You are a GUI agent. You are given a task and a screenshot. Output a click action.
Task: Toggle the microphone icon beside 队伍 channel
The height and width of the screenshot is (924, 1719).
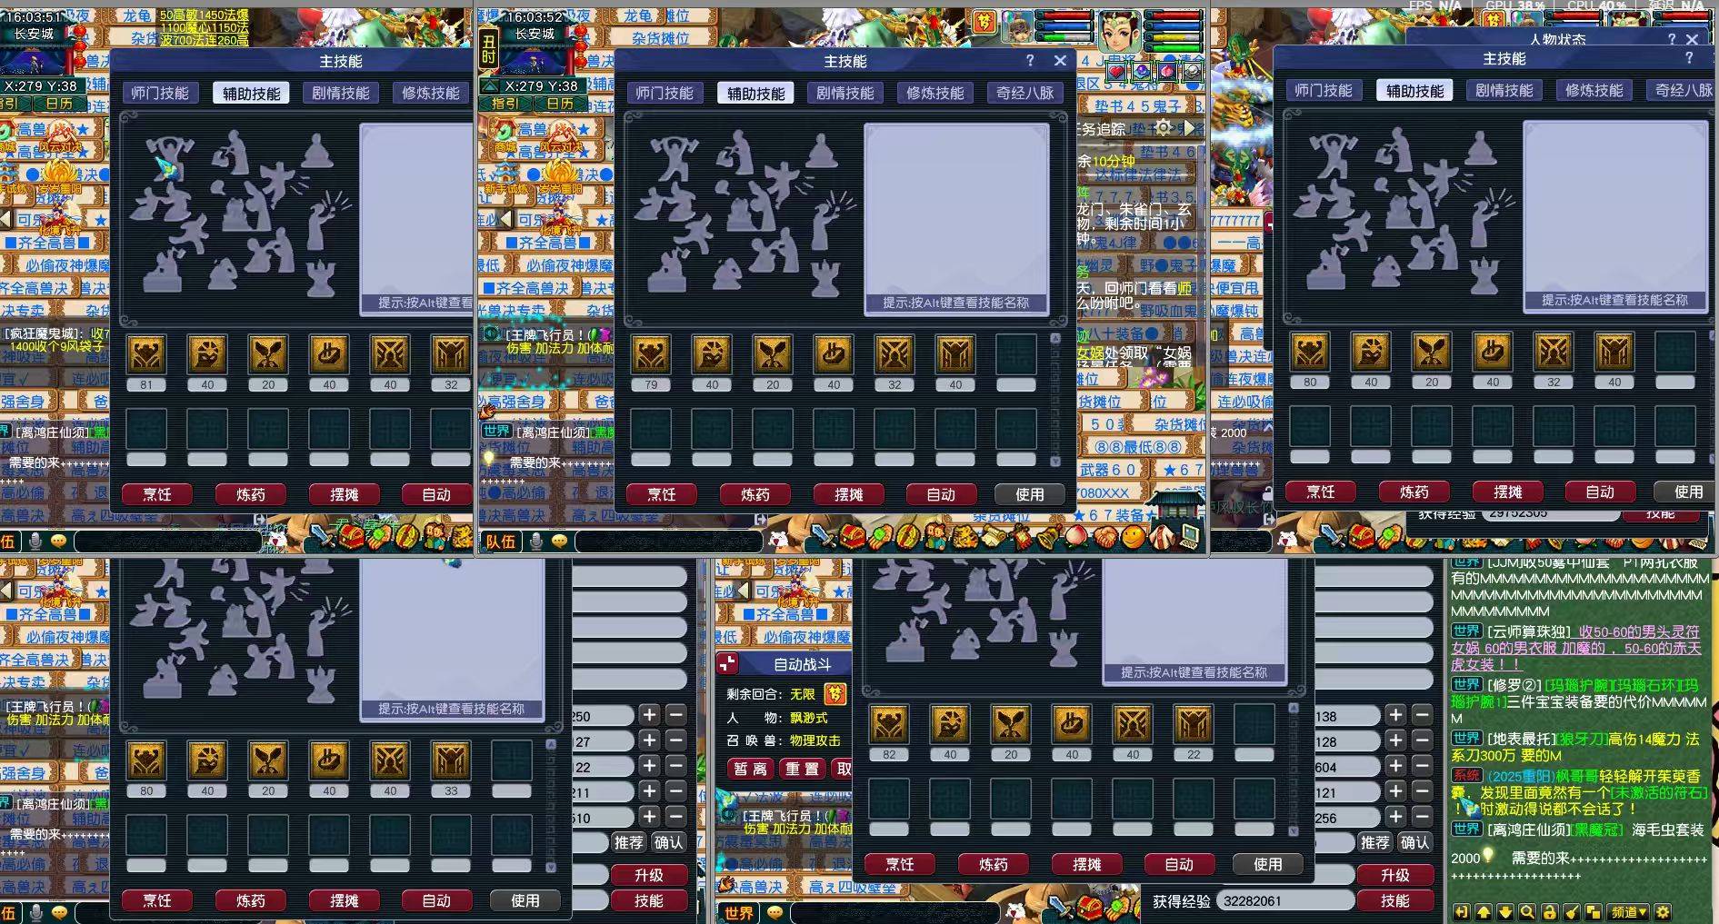(536, 541)
